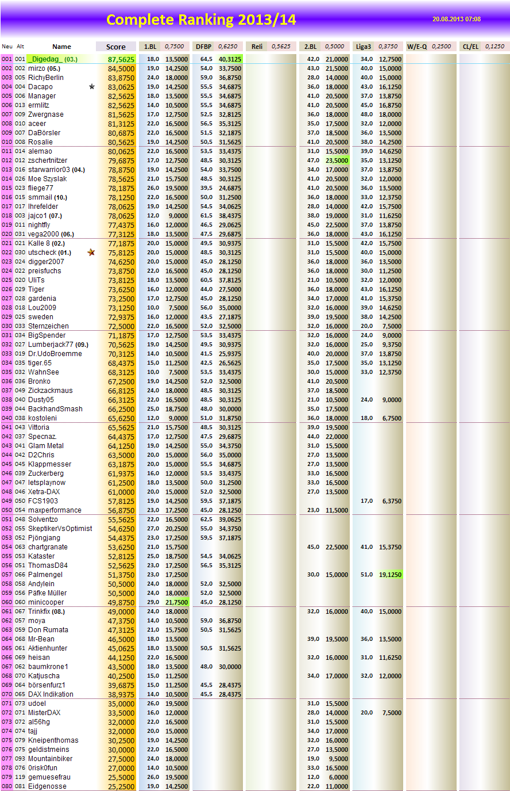
Task: Select the Reli column header
Action: (x=257, y=47)
